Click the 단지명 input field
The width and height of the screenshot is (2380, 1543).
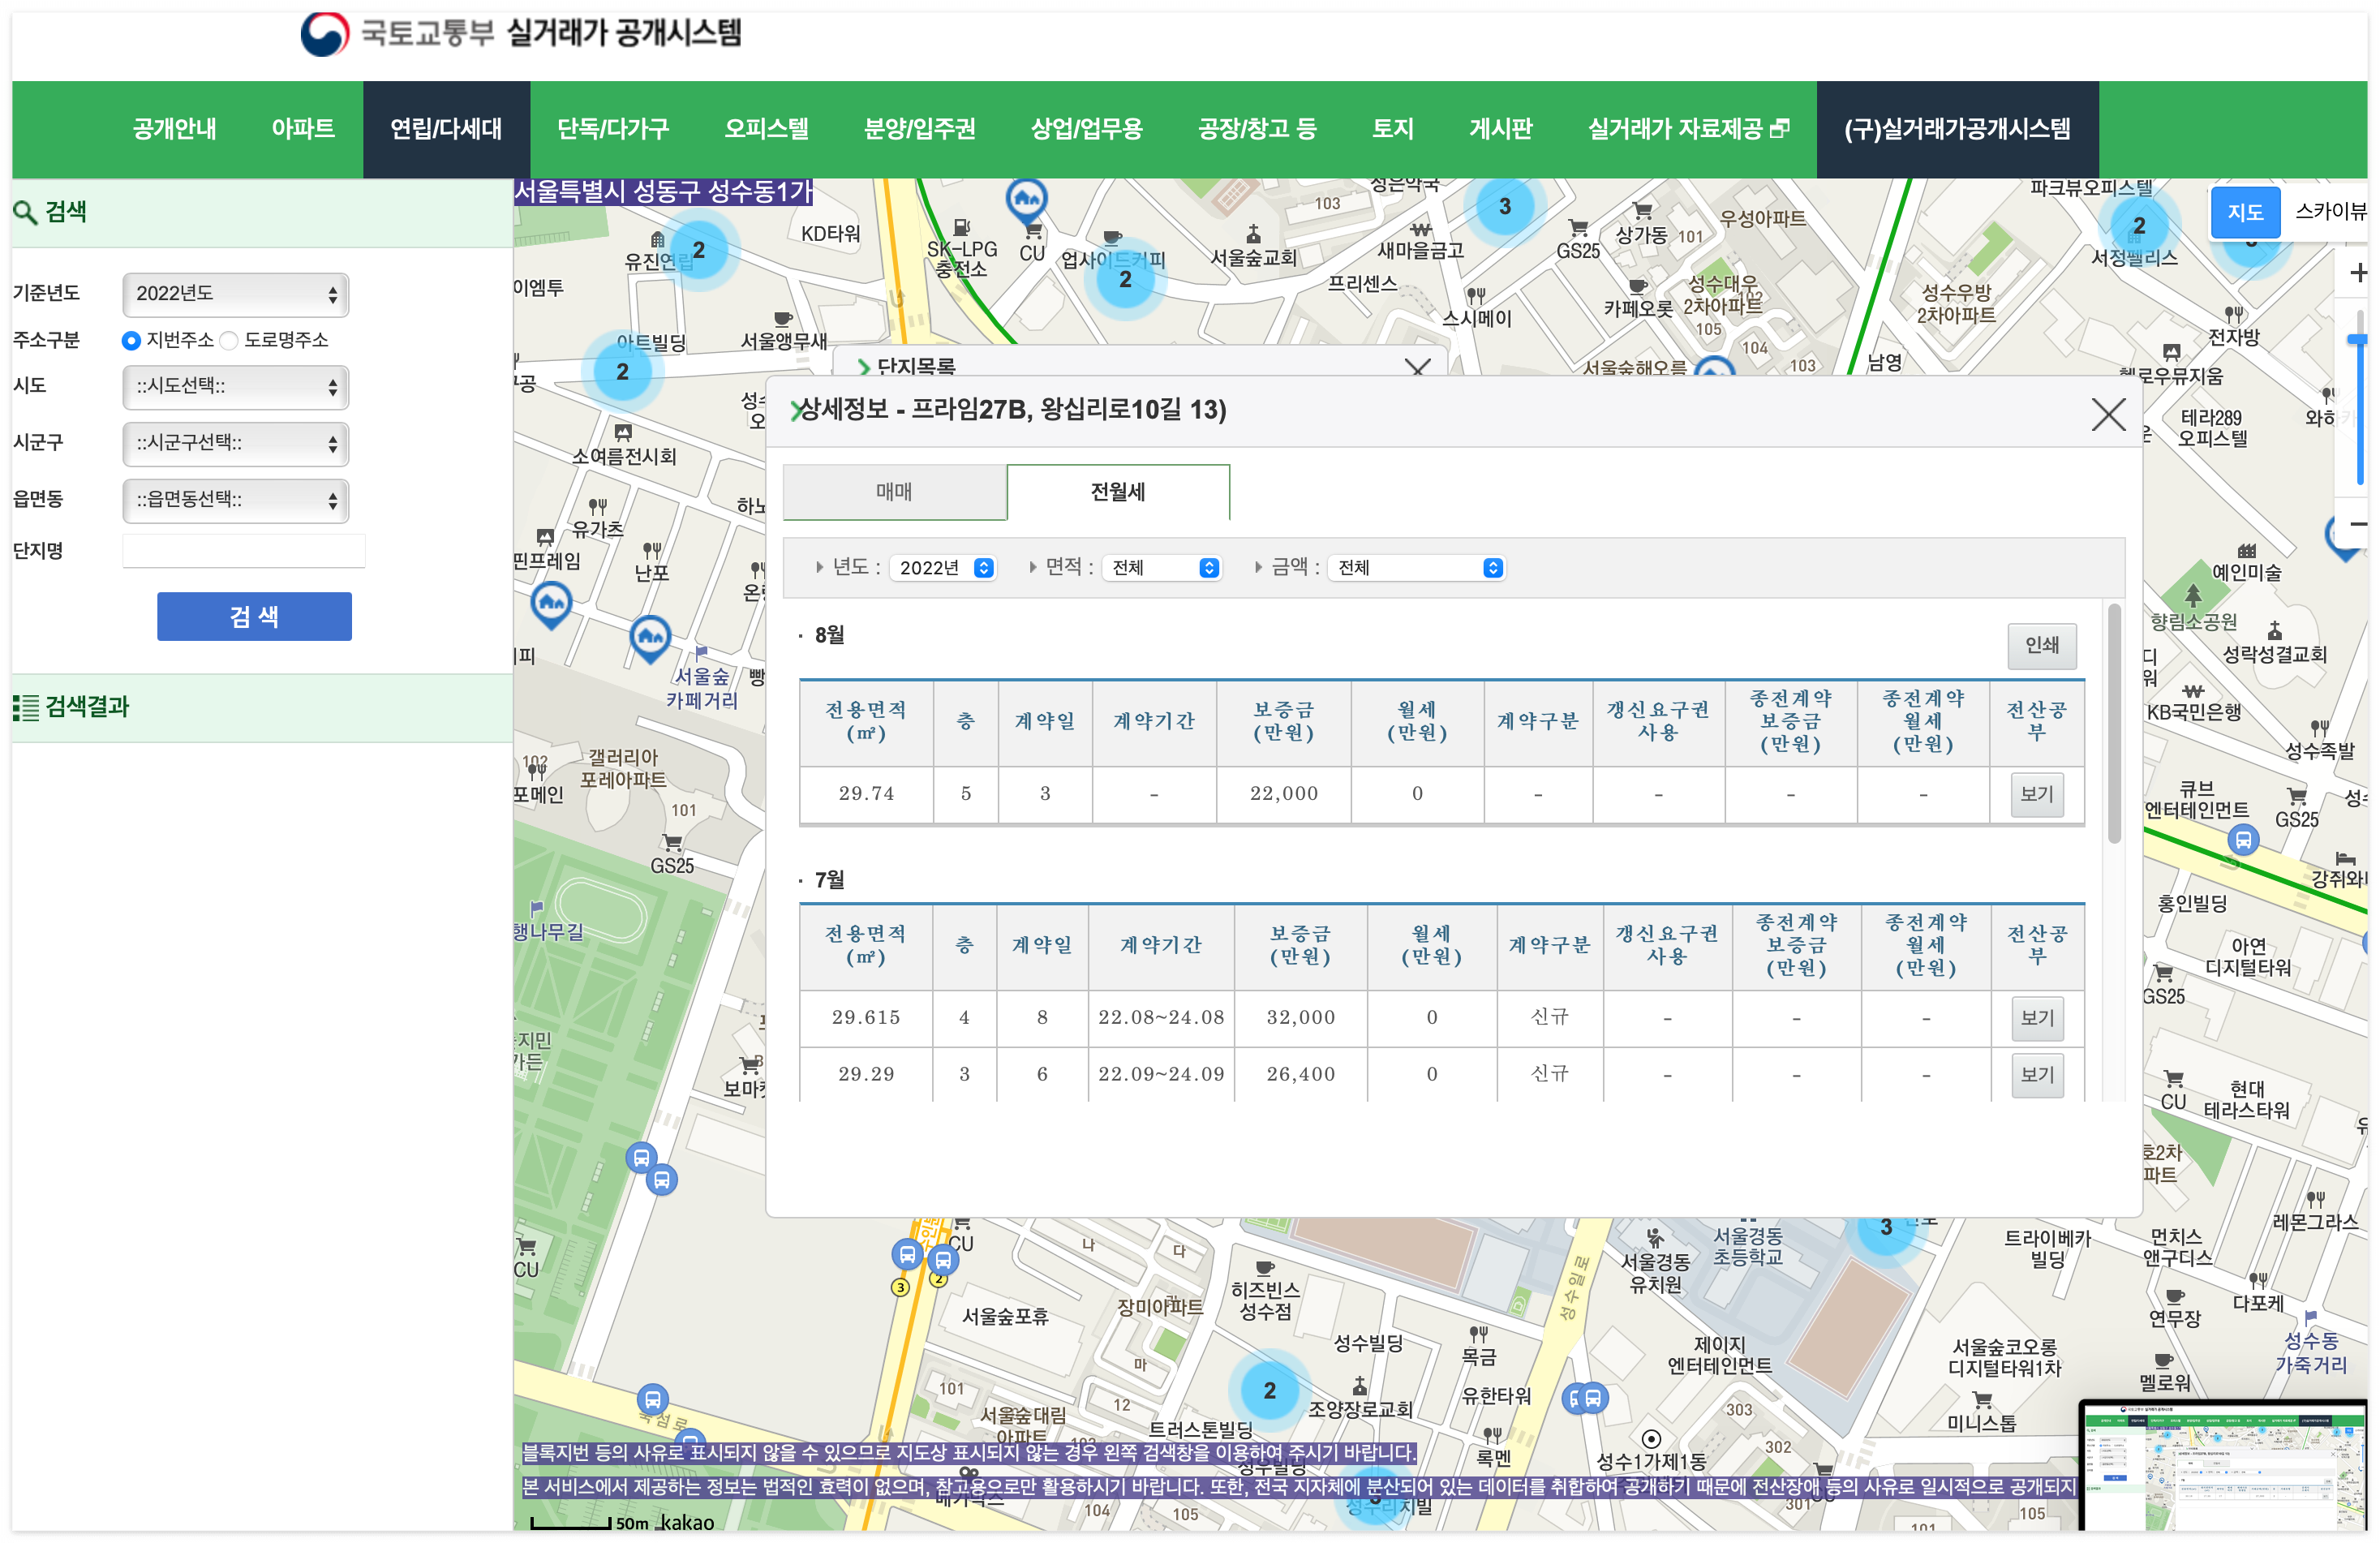click(244, 551)
